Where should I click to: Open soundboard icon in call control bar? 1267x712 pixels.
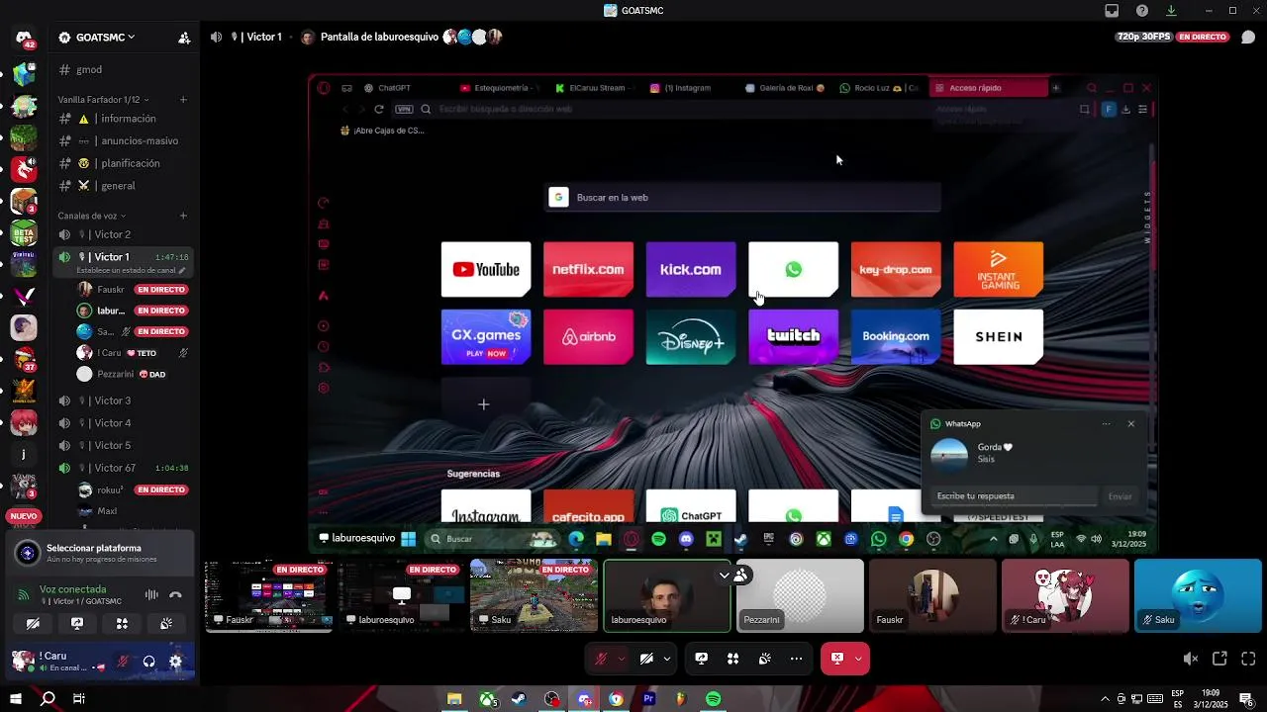click(x=764, y=659)
